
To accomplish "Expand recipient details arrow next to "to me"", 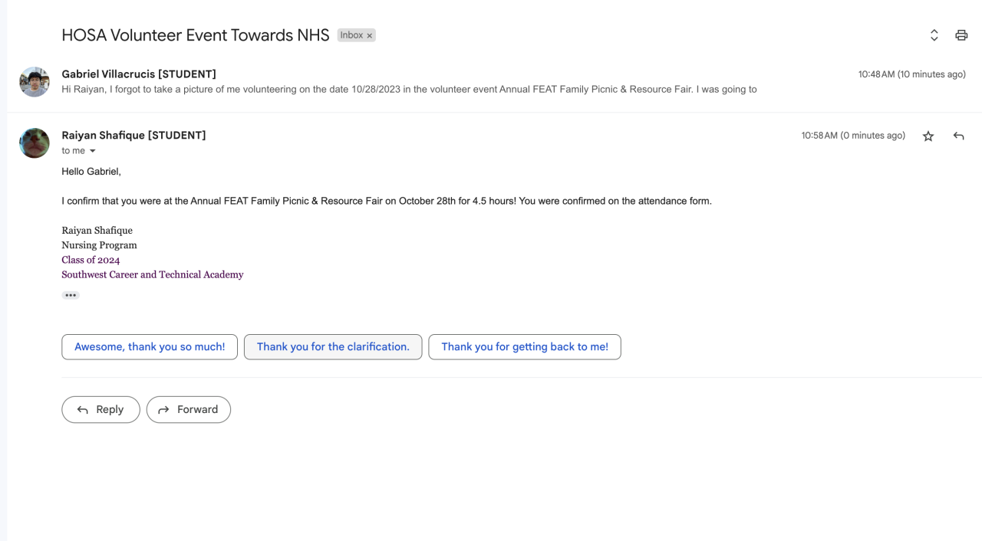I will 93,151.
